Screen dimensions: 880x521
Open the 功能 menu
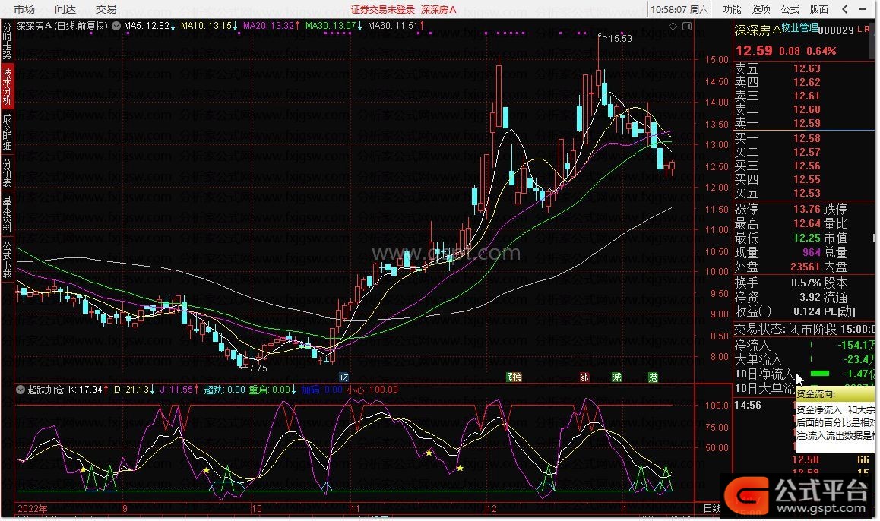click(732, 9)
